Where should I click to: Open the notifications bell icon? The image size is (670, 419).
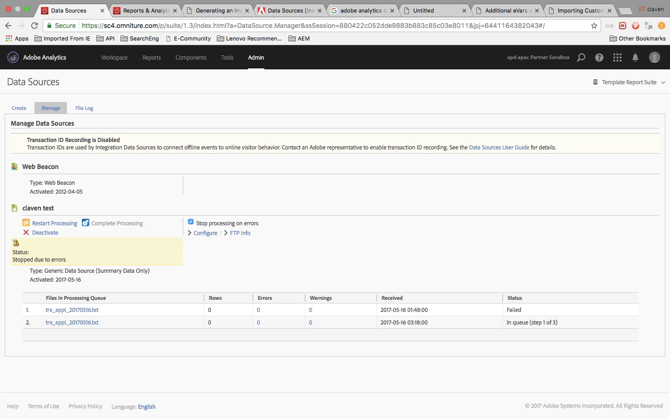point(635,57)
